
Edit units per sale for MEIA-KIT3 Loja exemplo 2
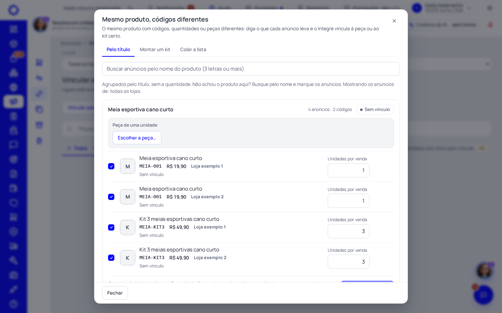point(349,262)
